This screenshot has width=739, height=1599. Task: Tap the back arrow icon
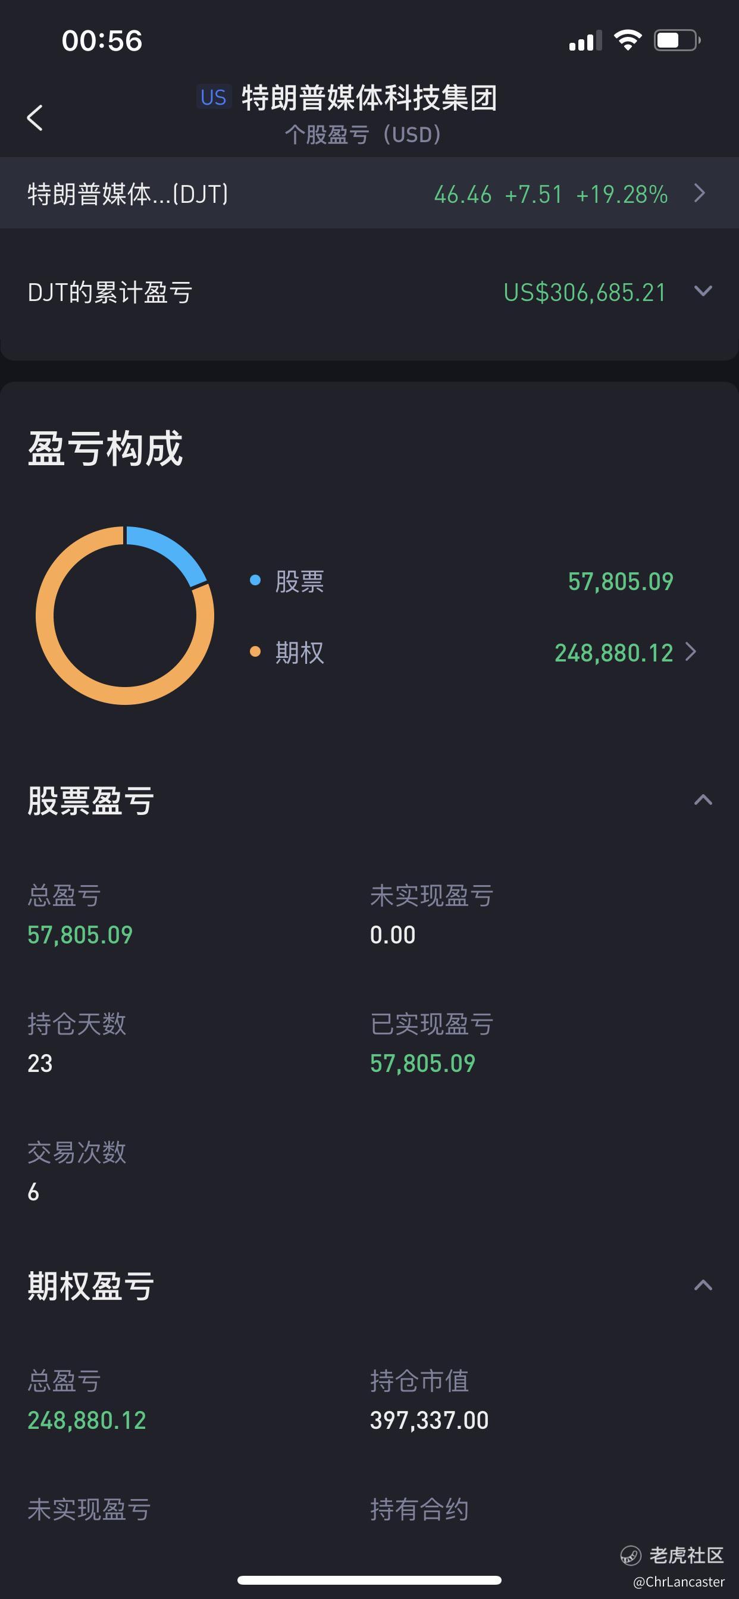coord(35,117)
